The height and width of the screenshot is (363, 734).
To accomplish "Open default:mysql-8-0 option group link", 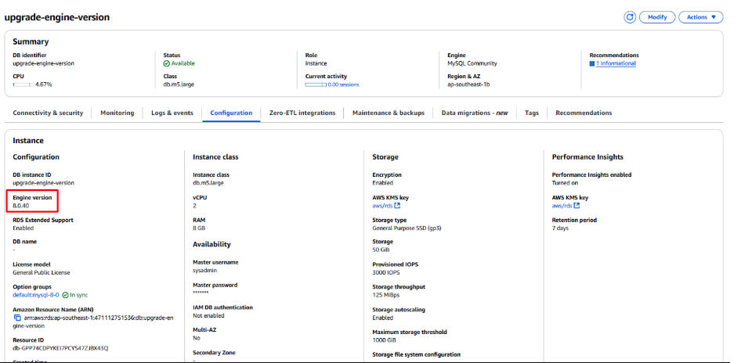I will tap(36, 295).
